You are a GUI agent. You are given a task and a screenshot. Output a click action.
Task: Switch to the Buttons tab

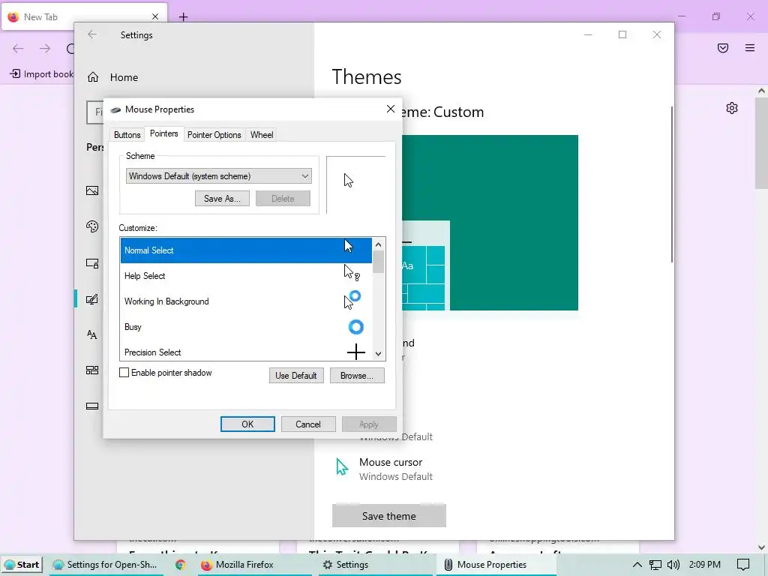pos(127,135)
